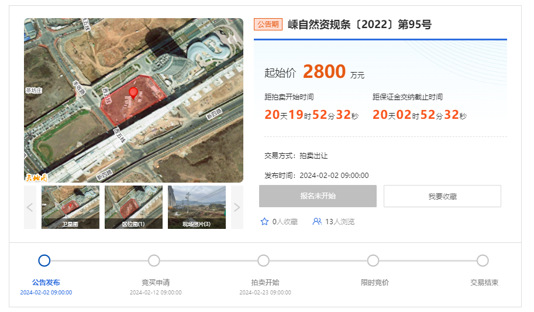The width and height of the screenshot is (534, 312).
Task: Click the 公告期 status badge
Action: pos(268,25)
